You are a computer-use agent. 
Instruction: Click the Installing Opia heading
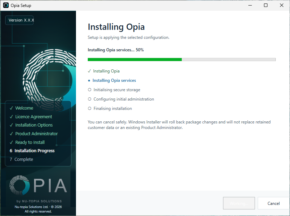116,27
